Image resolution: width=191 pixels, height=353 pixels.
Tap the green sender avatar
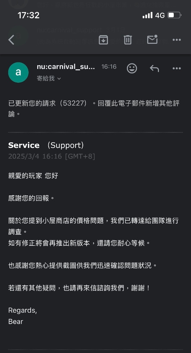click(18, 72)
